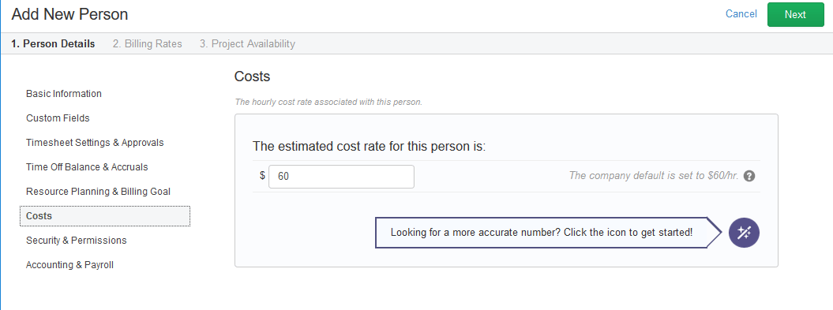Open Time Off Balance & Accruals
This screenshot has width=833, height=310.
pos(87,166)
